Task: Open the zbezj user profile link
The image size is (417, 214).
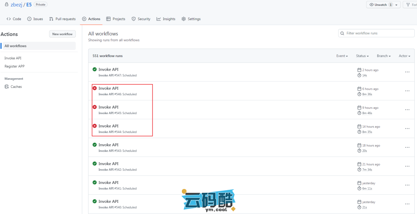Action: [17, 5]
